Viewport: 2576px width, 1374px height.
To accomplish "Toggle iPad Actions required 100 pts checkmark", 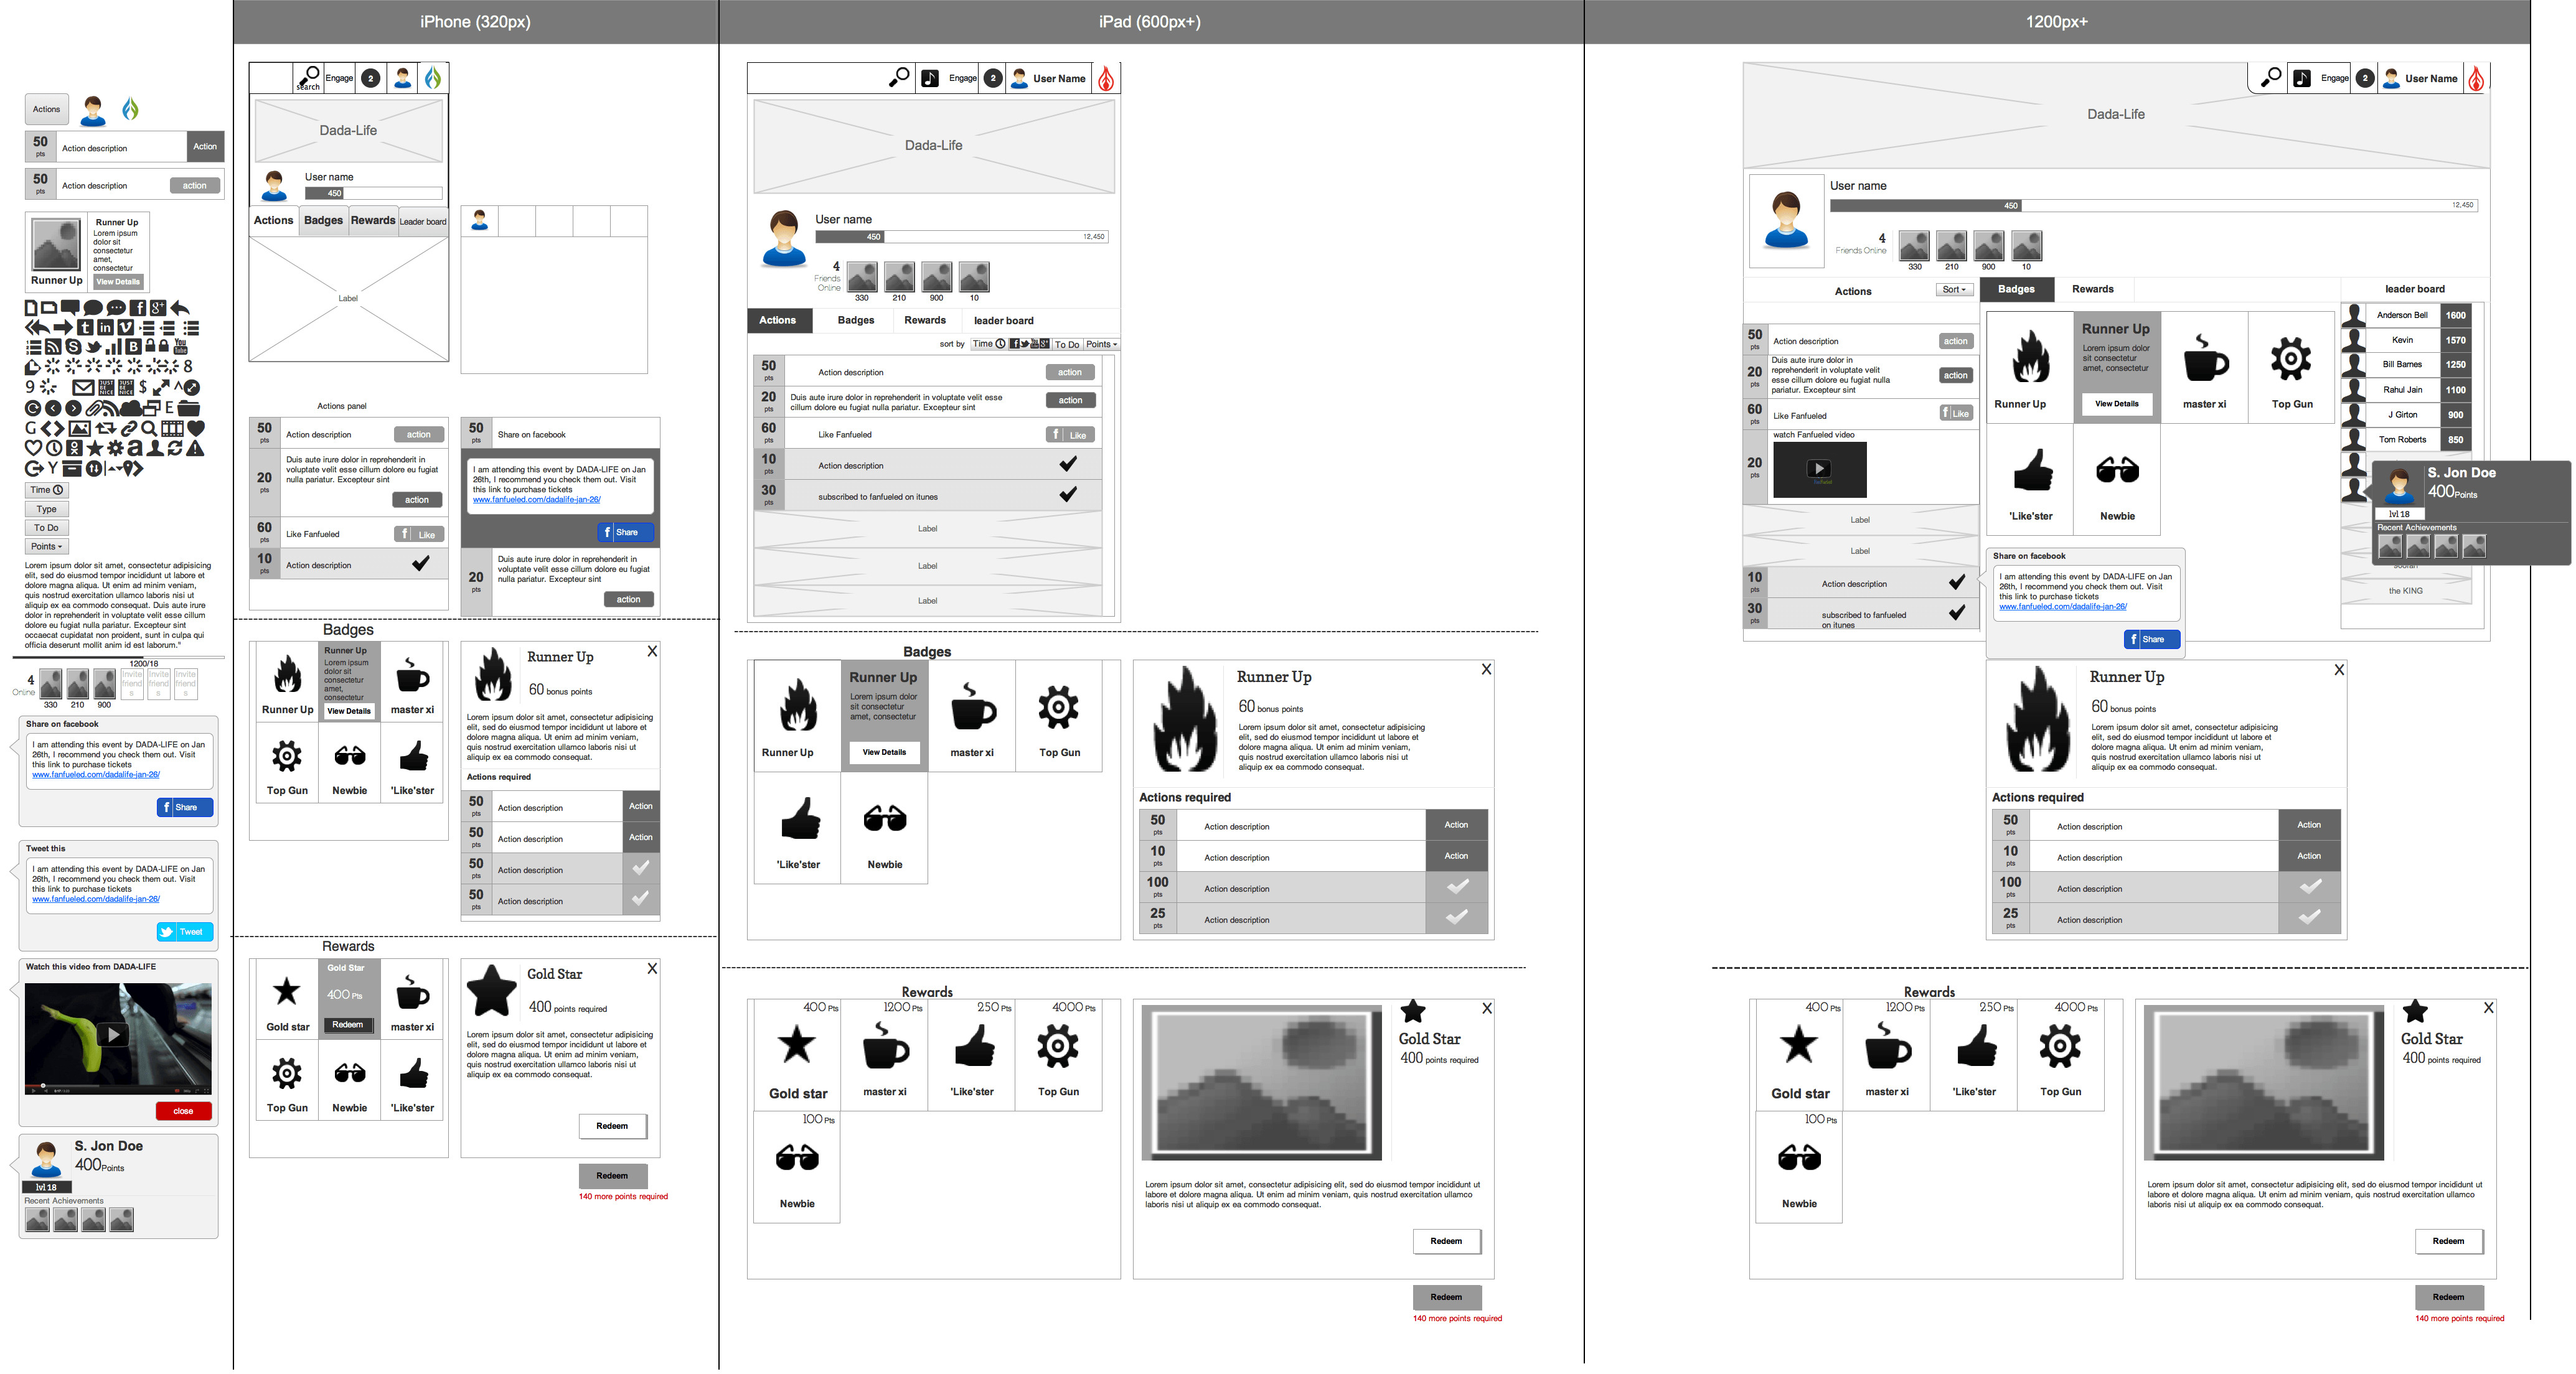I will click(x=1458, y=886).
